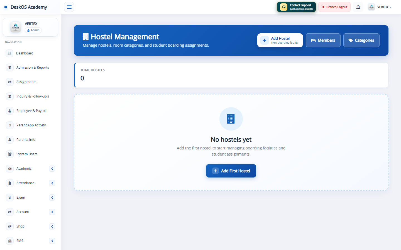Click the Total Hostels stat card

[231, 75]
